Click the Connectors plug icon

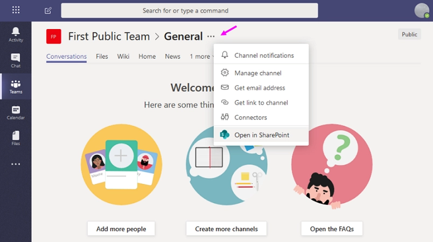click(x=225, y=117)
